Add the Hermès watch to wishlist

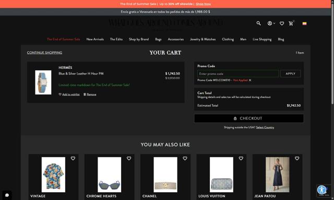pyautogui.click(x=71, y=94)
